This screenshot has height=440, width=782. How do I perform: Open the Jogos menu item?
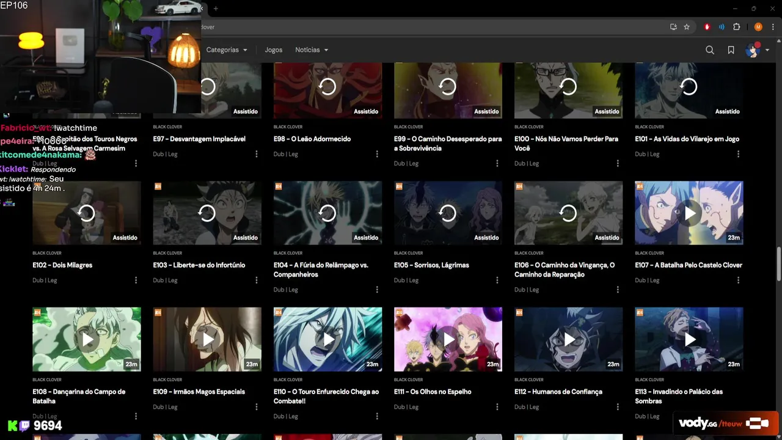[274, 50]
